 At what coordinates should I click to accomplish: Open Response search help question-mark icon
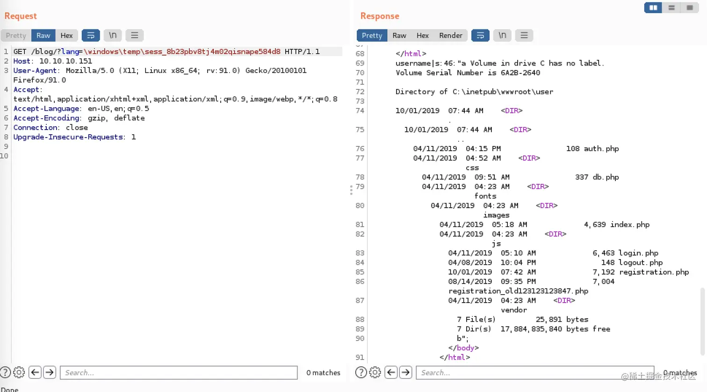click(x=361, y=372)
